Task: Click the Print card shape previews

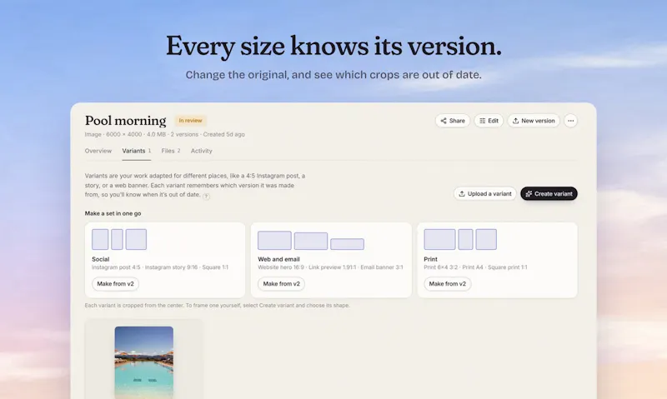Action: [x=460, y=239]
